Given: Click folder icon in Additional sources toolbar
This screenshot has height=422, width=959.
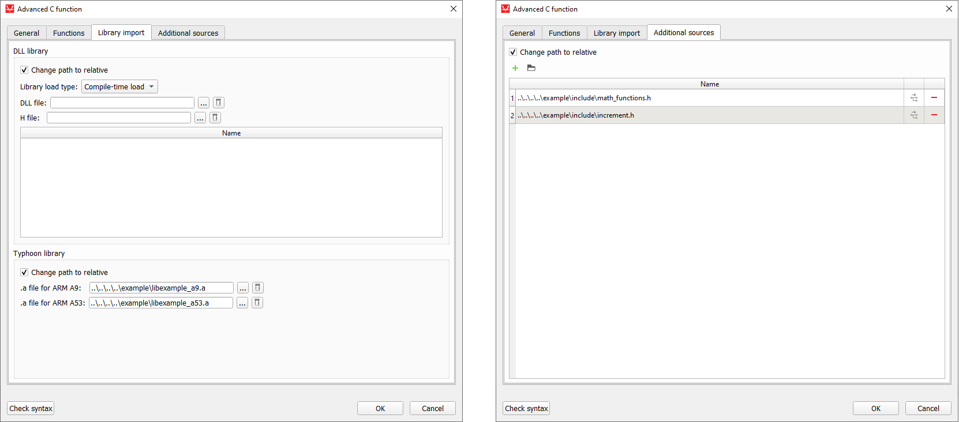Looking at the screenshot, I should (531, 68).
